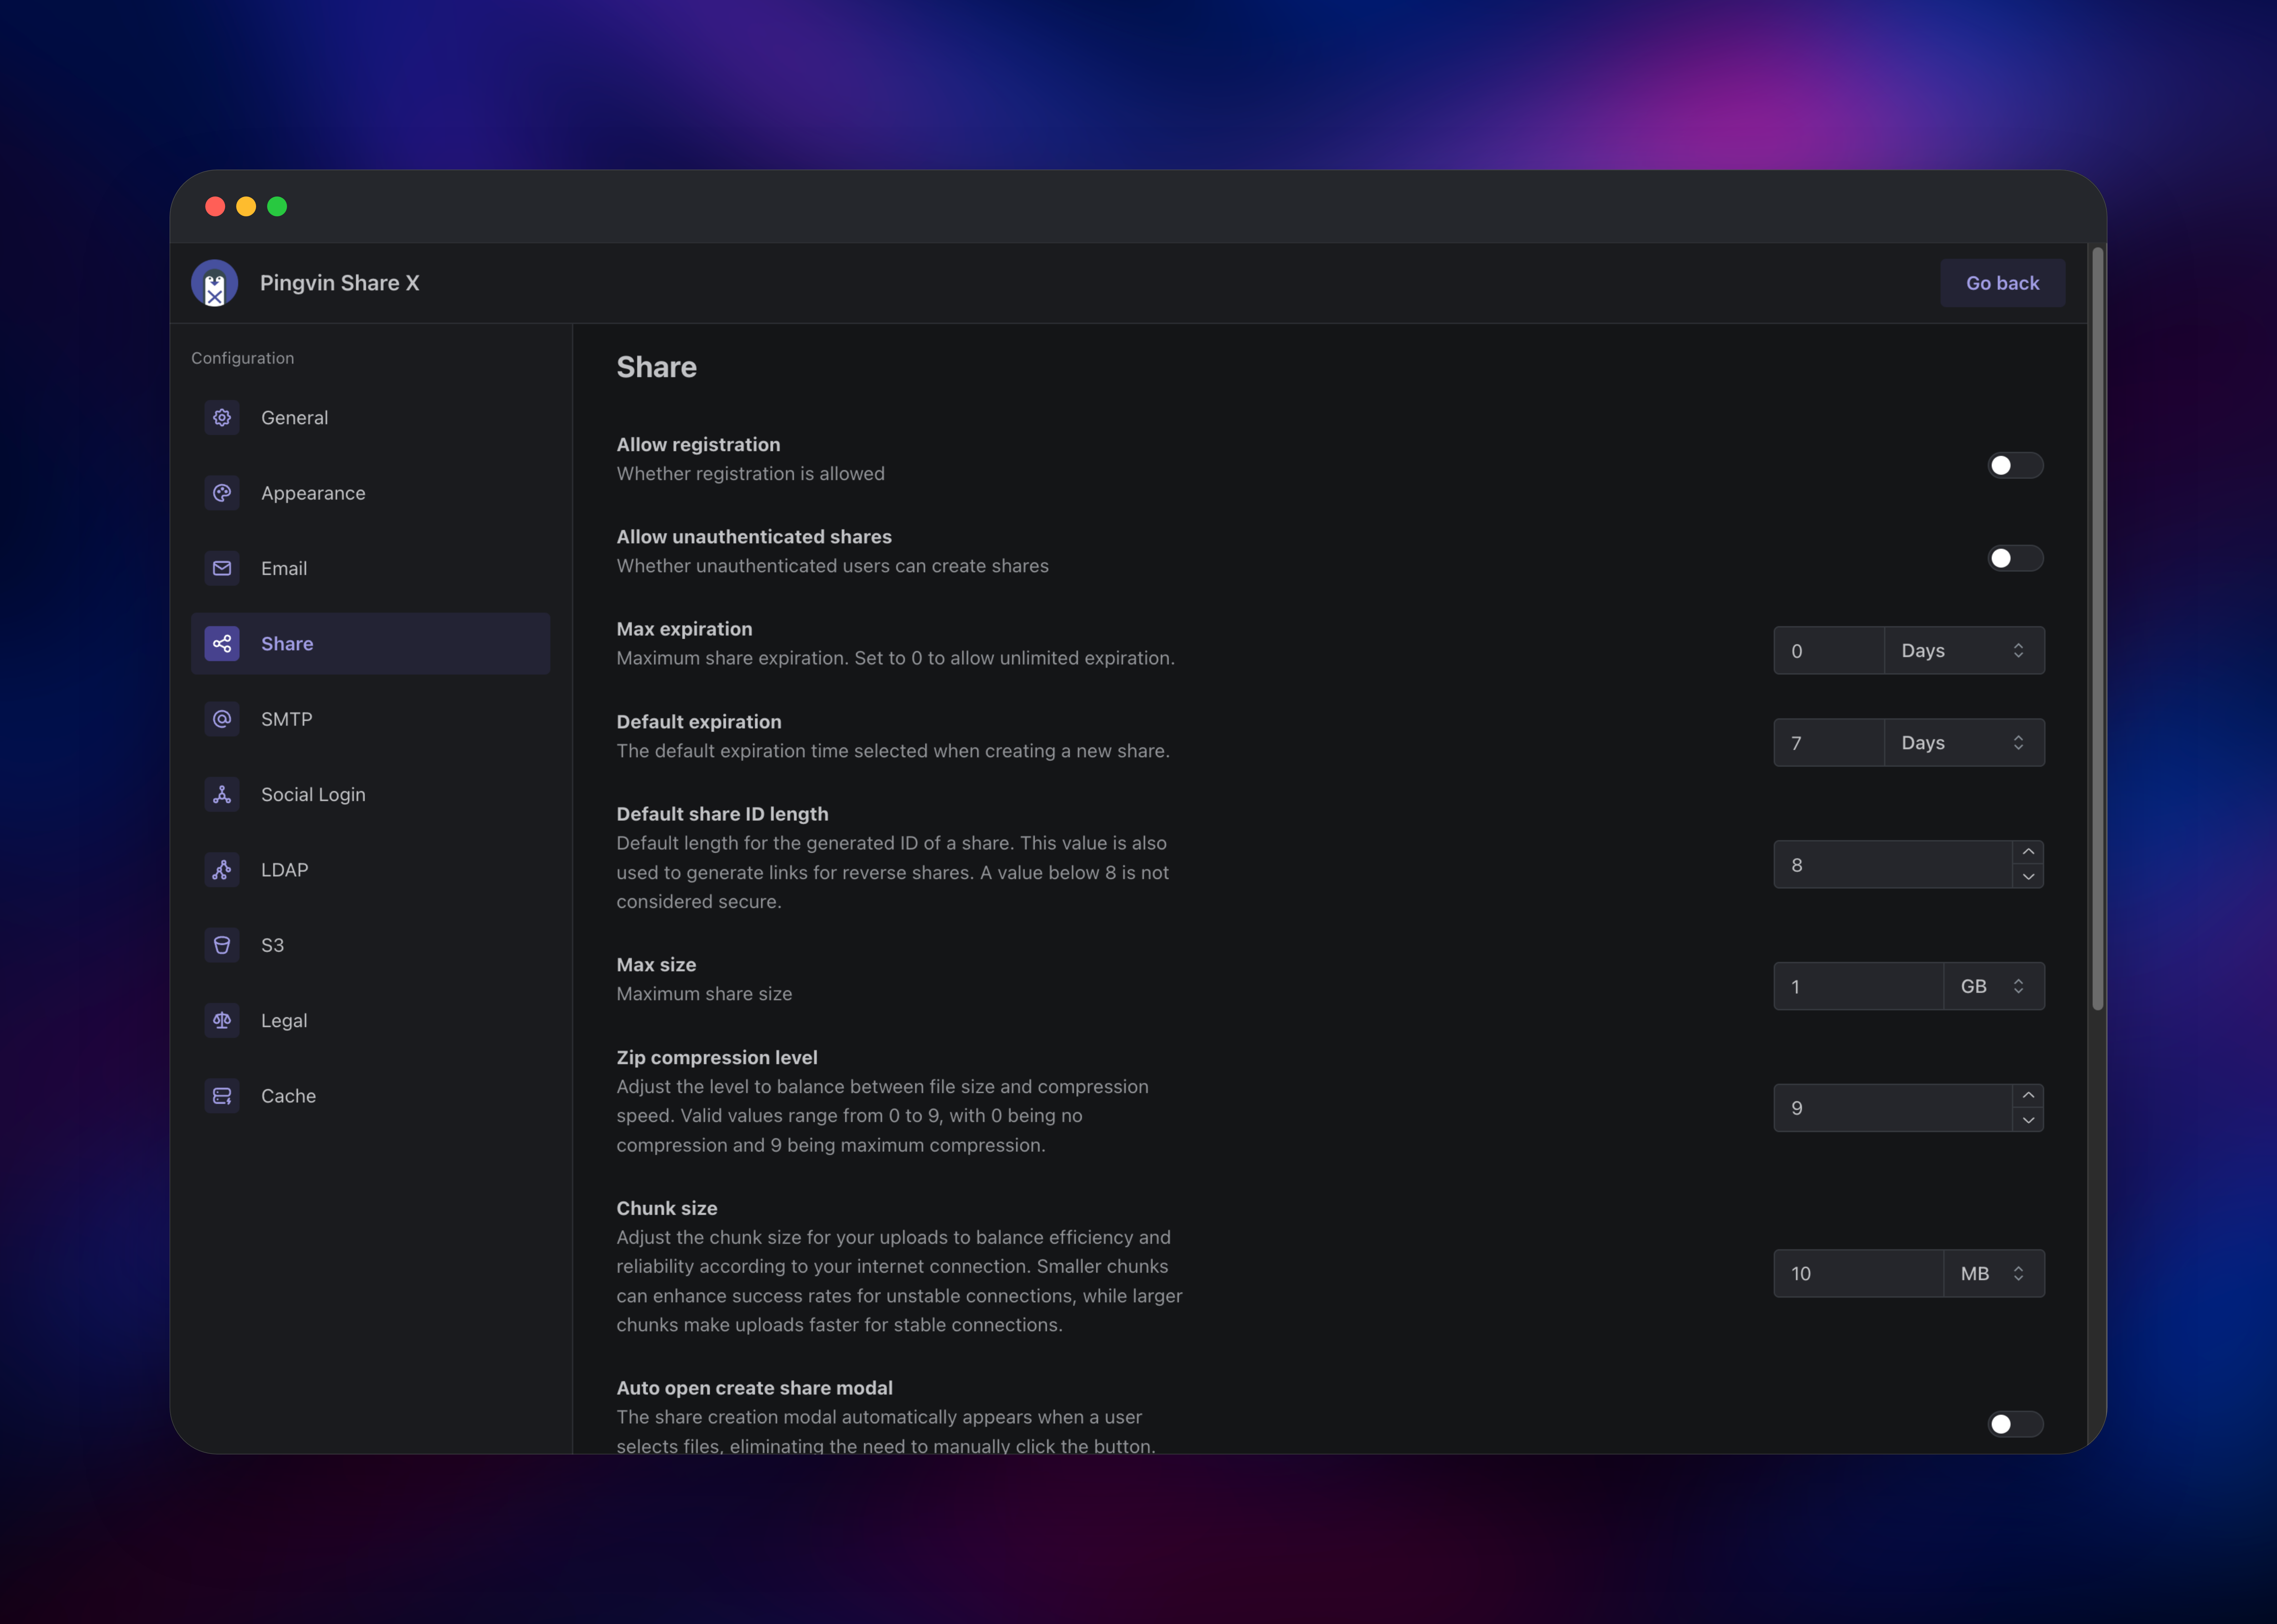
Task: Select the SMTP settings entry
Action: pyautogui.click(x=370, y=719)
